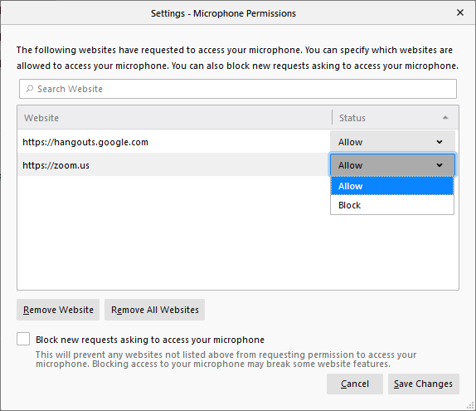Viewport: 476px width, 411px height.
Task: Select the https://zoom.us row
Action: tap(173, 165)
